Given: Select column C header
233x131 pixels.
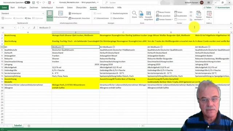Looking at the screenshot, I should point(123,32).
